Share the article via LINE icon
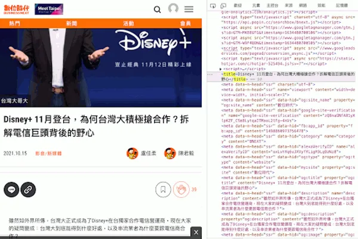 click(x=11, y=190)
